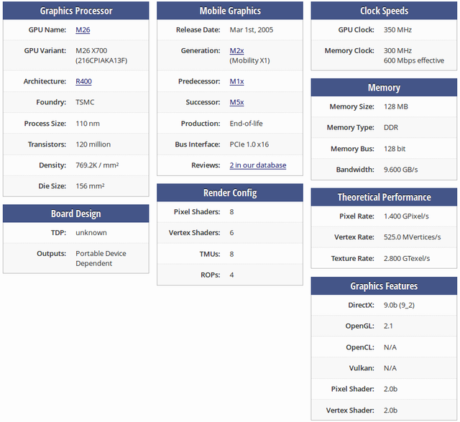
Task: Click the texture rate '2.800 GTexel/s'
Action: pyautogui.click(x=407, y=259)
